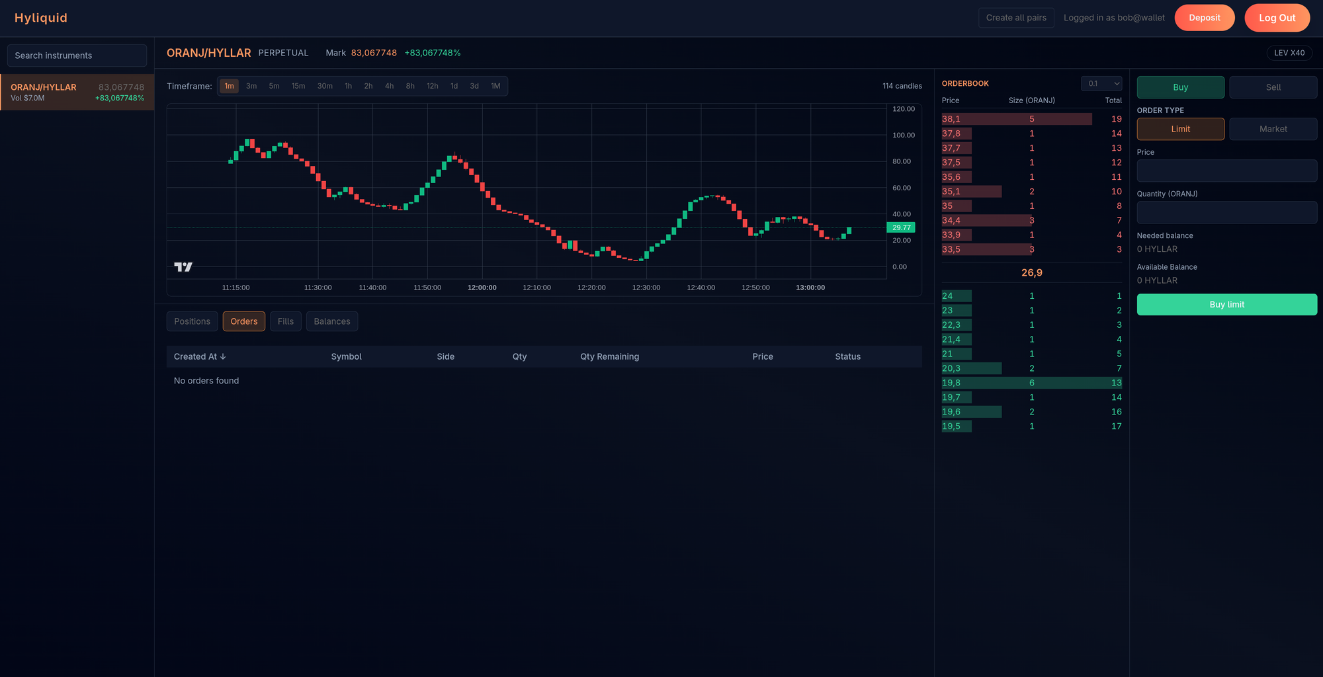Select the Buy side toggle
Viewport: 1323px width, 677px height.
[1180, 87]
